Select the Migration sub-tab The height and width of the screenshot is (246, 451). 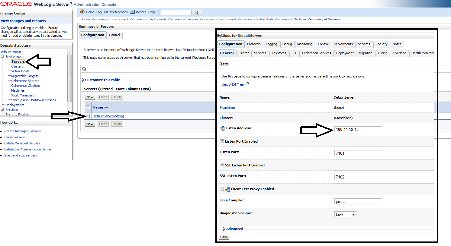[x=366, y=53]
